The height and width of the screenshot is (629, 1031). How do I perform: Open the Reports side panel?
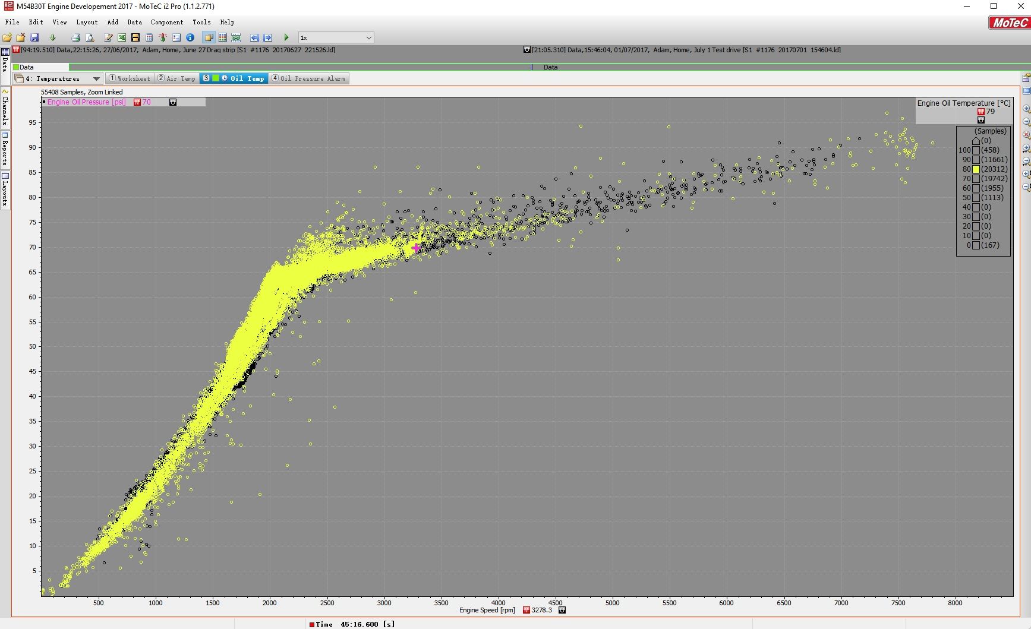coord(5,149)
